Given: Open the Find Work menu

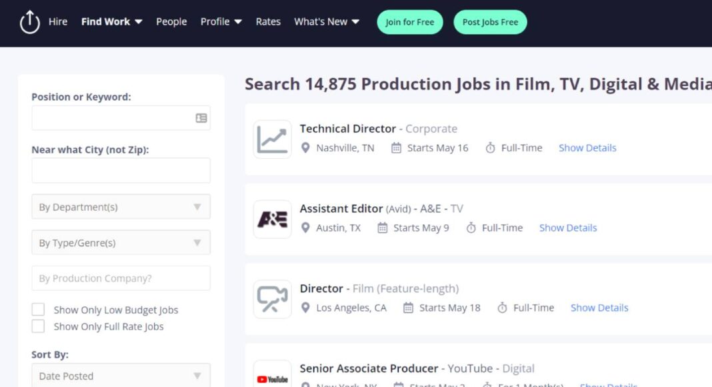Looking at the screenshot, I should click(x=111, y=21).
